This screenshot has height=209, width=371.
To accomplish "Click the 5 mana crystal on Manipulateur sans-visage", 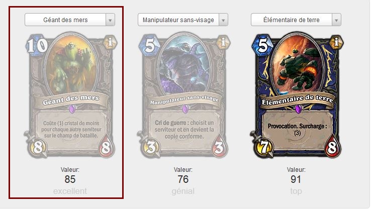I will click(x=150, y=45).
